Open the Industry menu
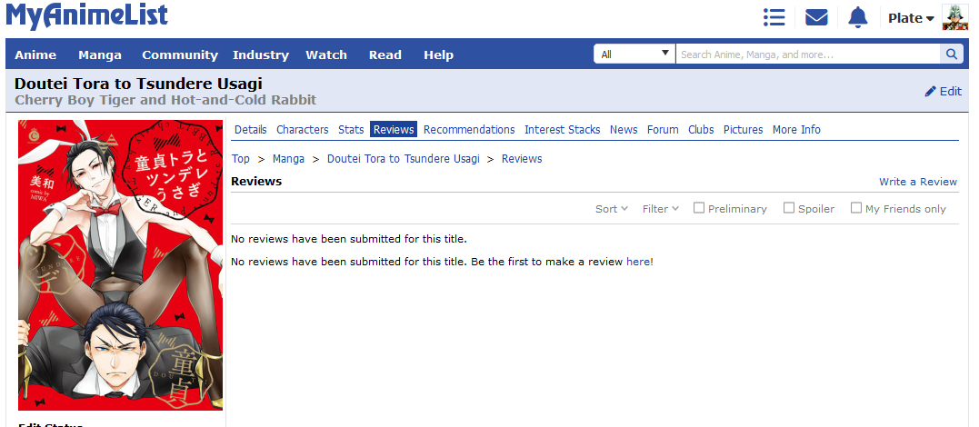Image resolution: width=979 pixels, height=427 pixels. click(261, 55)
